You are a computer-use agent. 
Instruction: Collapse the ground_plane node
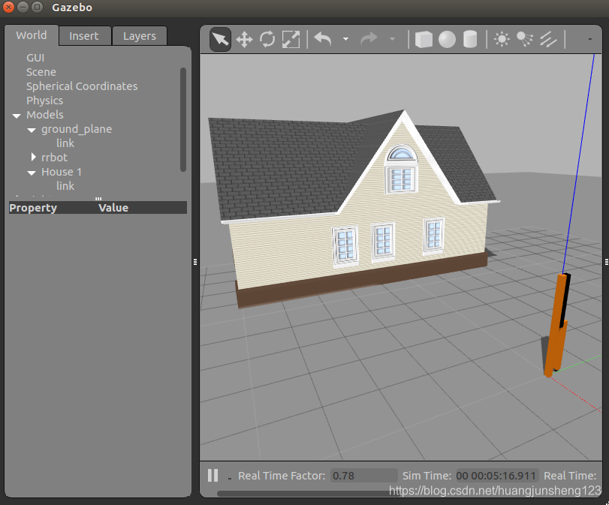pos(32,130)
